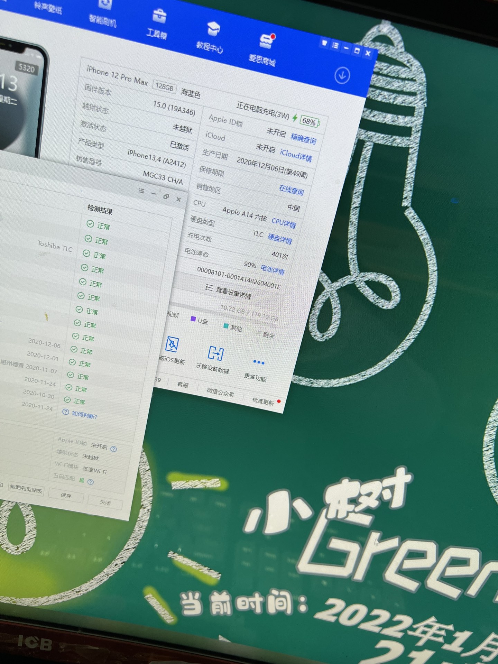Open the 智能刷机 tab
This screenshot has height=664, width=498.
tap(104, 13)
